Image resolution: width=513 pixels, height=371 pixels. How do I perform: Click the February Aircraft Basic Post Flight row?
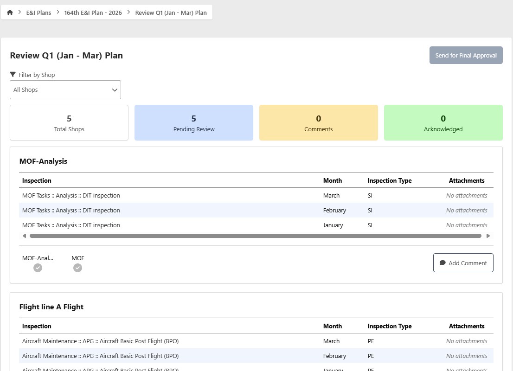[x=256, y=356]
